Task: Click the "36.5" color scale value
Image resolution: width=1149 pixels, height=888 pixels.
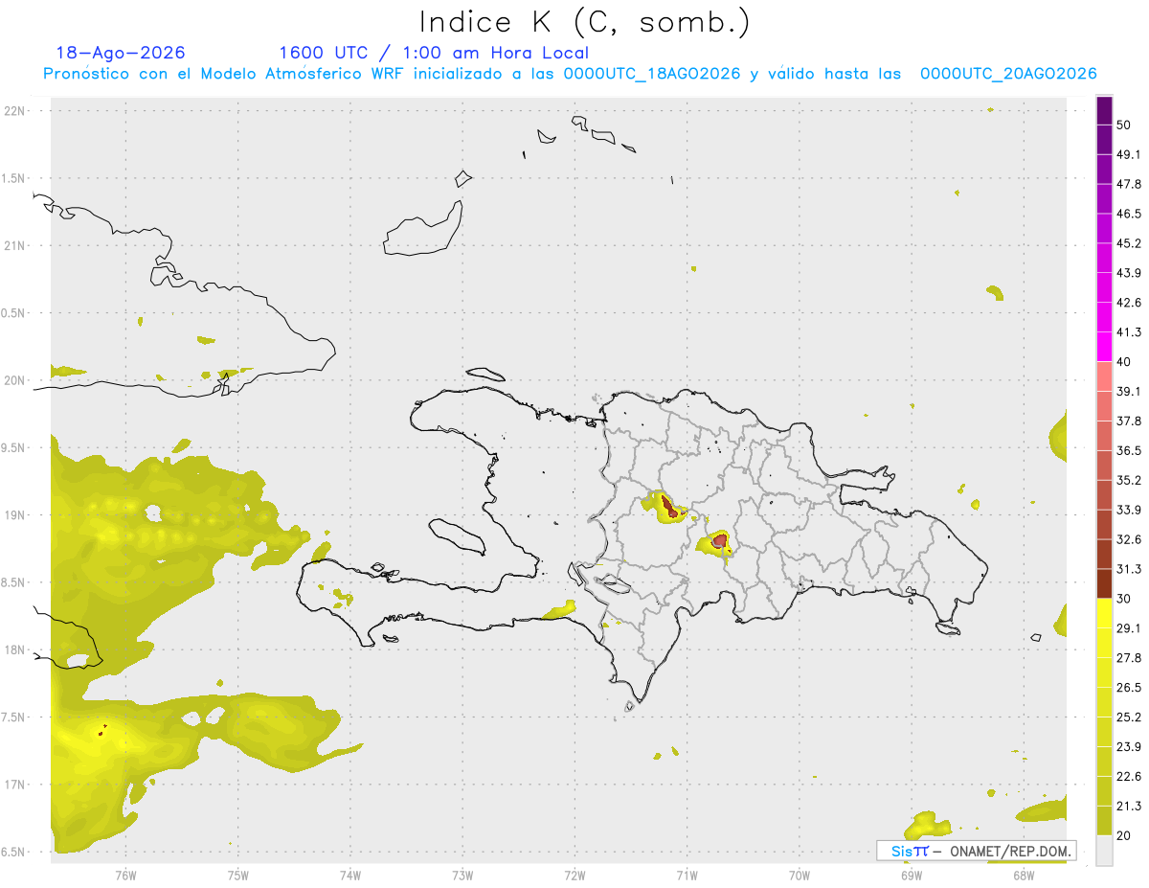Action: [1129, 451]
